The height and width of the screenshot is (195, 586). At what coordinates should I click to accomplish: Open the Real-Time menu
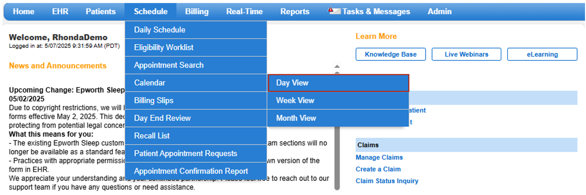(x=245, y=12)
